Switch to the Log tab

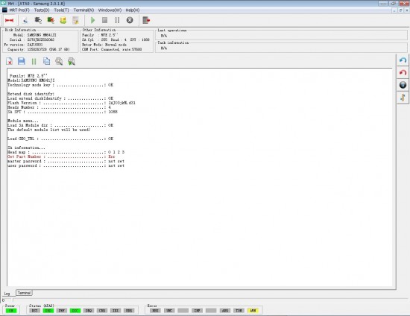[x=7, y=294]
